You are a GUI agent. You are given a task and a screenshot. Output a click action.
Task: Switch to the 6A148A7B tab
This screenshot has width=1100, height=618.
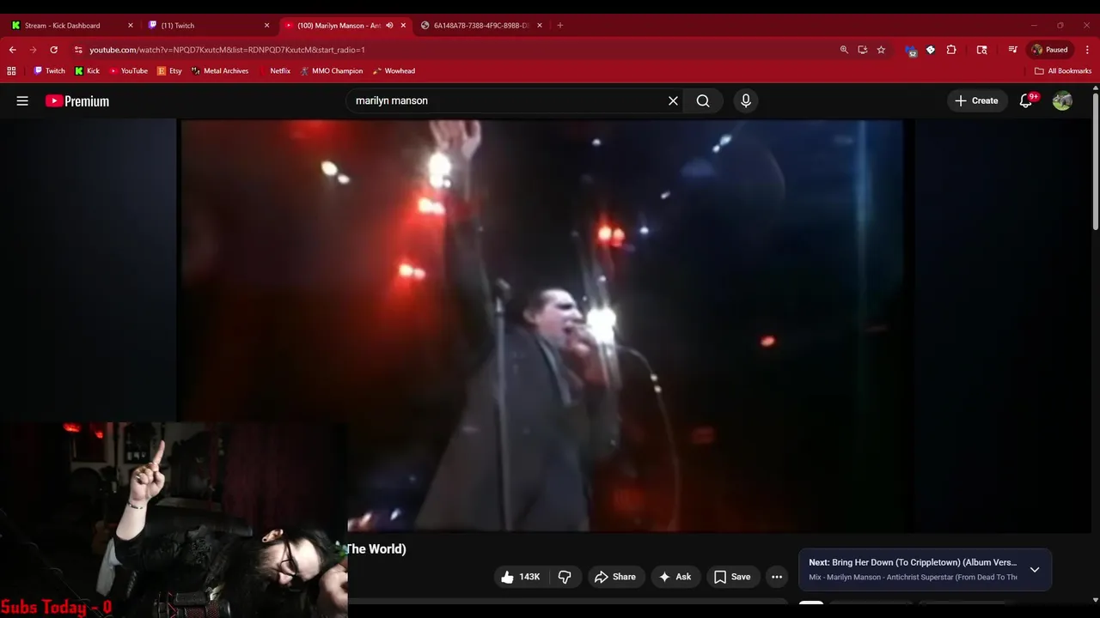pos(481,26)
